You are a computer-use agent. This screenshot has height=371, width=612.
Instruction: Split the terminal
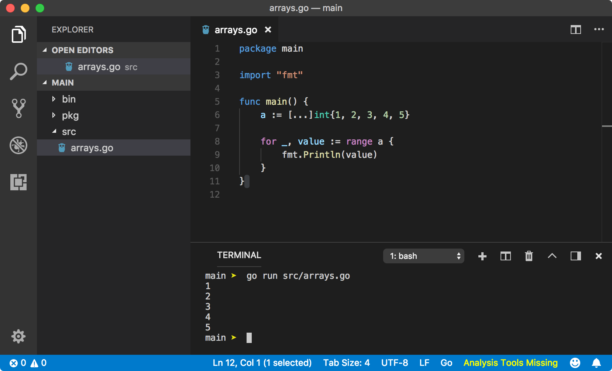click(x=506, y=256)
